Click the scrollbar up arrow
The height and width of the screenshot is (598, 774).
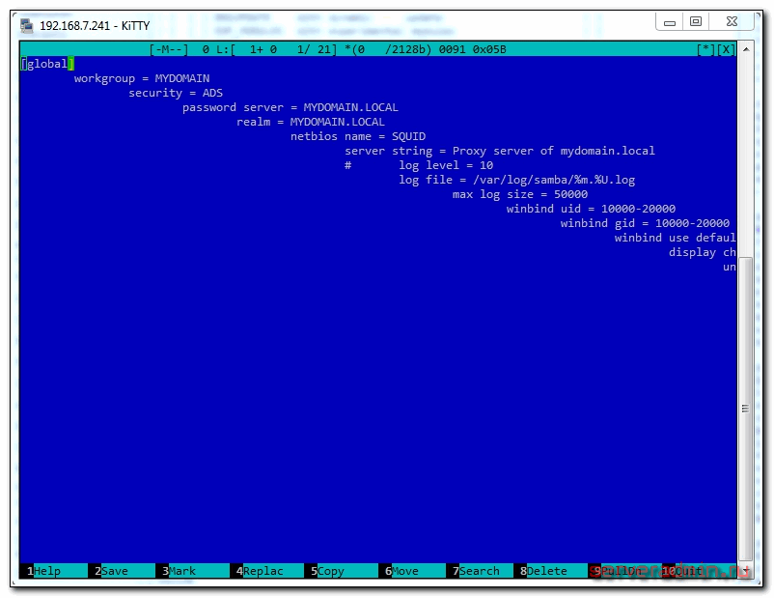click(745, 49)
